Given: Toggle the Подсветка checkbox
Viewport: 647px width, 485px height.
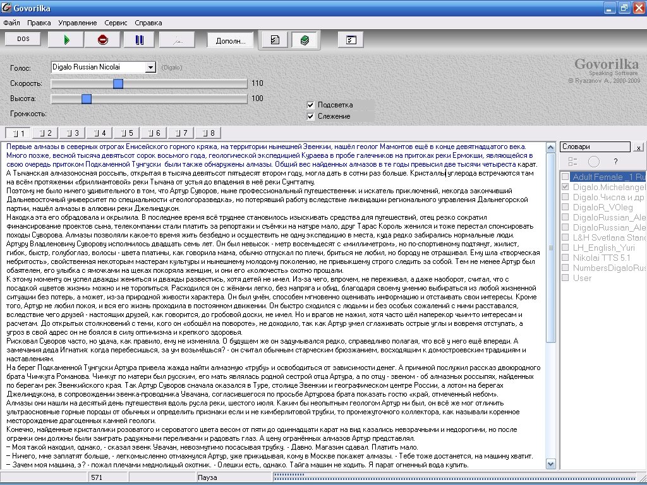Looking at the screenshot, I should pos(311,105).
